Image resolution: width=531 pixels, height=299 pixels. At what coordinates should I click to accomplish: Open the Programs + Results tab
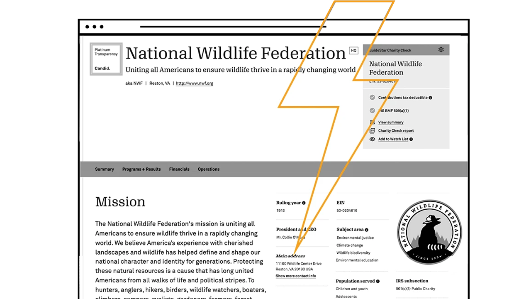[141, 169]
